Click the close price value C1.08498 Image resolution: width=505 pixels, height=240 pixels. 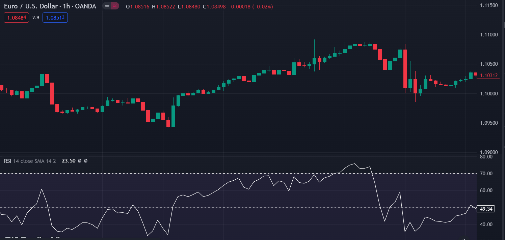(215, 7)
